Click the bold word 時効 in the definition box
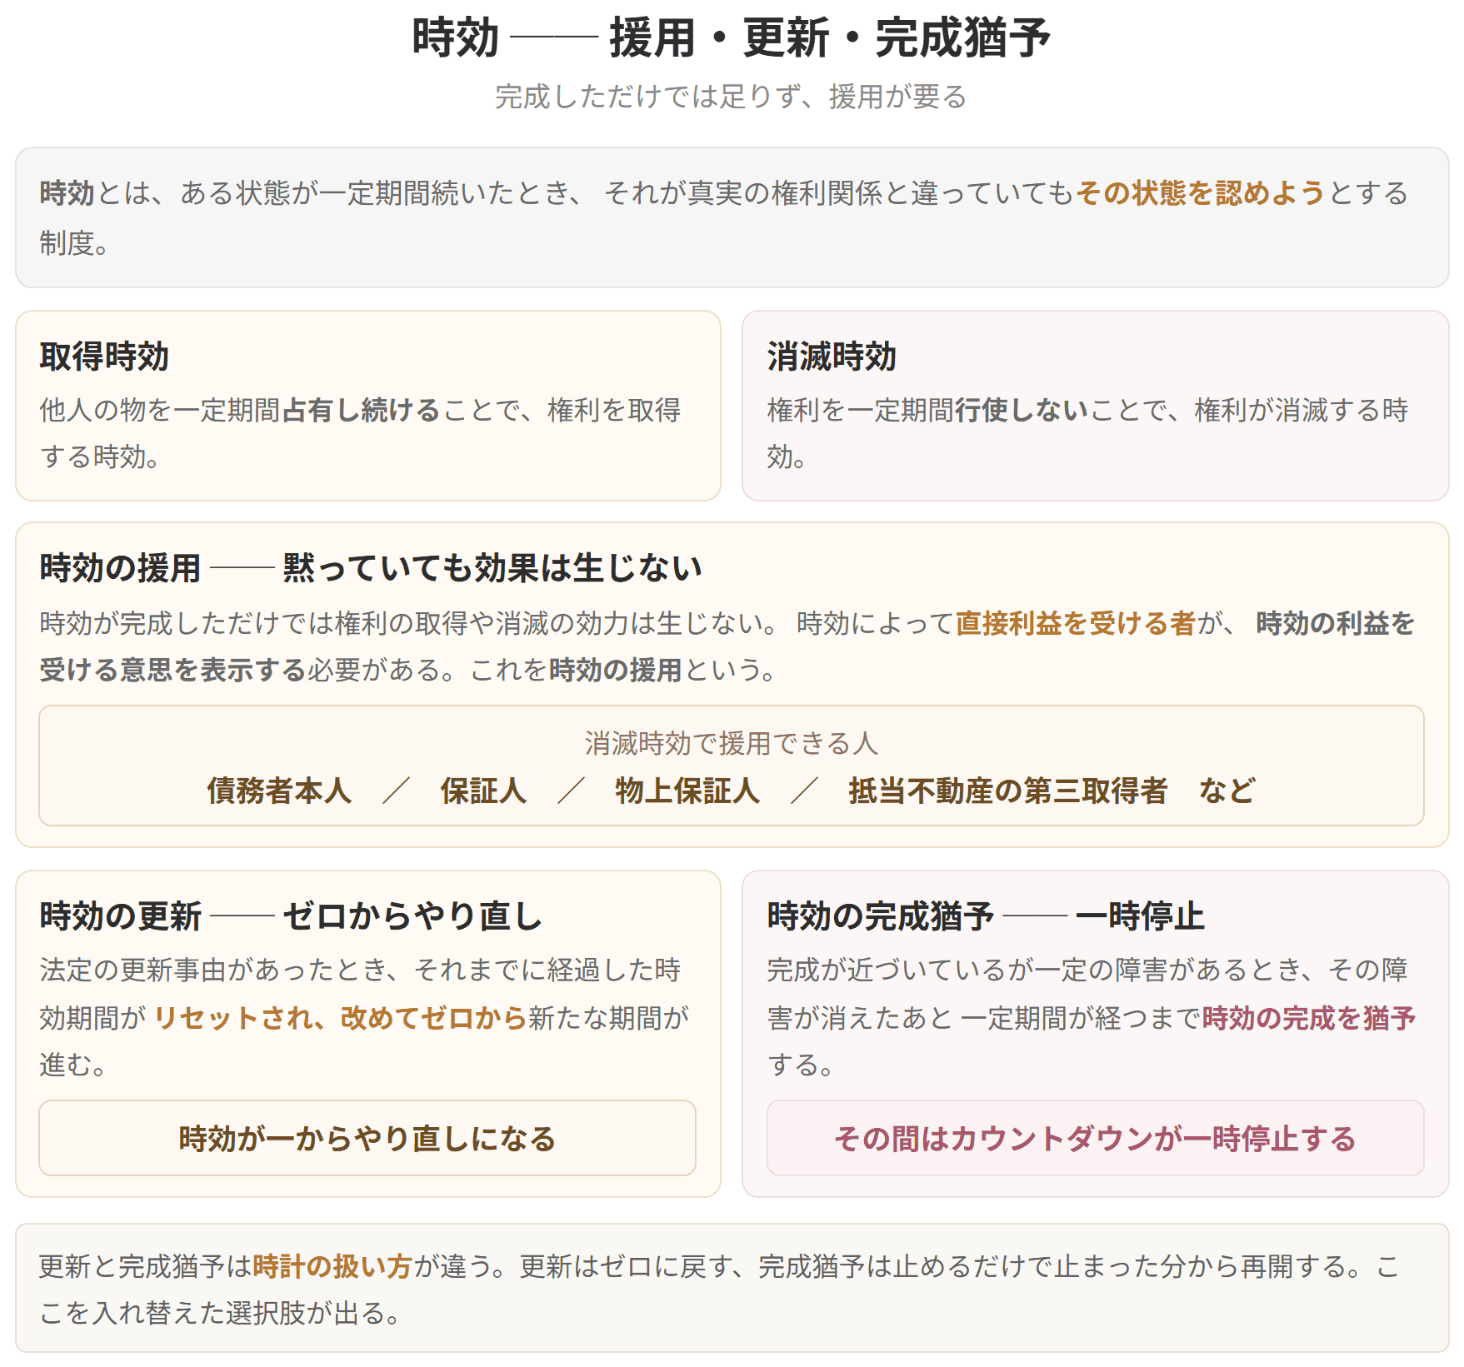The width and height of the screenshot is (1464, 1367). (67, 193)
